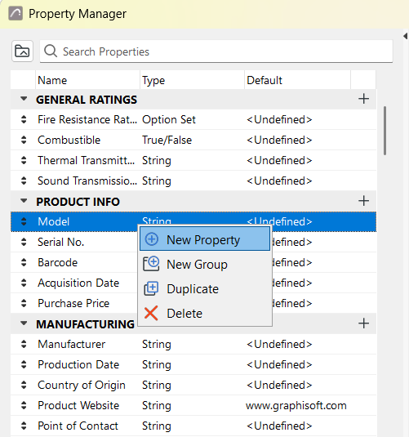Image resolution: width=409 pixels, height=437 pixels.
Task: Add property to MANUFACTURING with plus
Action: 363,323
